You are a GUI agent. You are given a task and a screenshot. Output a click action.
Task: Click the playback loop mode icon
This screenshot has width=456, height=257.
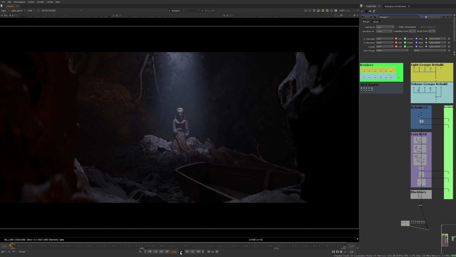[140, 252]
